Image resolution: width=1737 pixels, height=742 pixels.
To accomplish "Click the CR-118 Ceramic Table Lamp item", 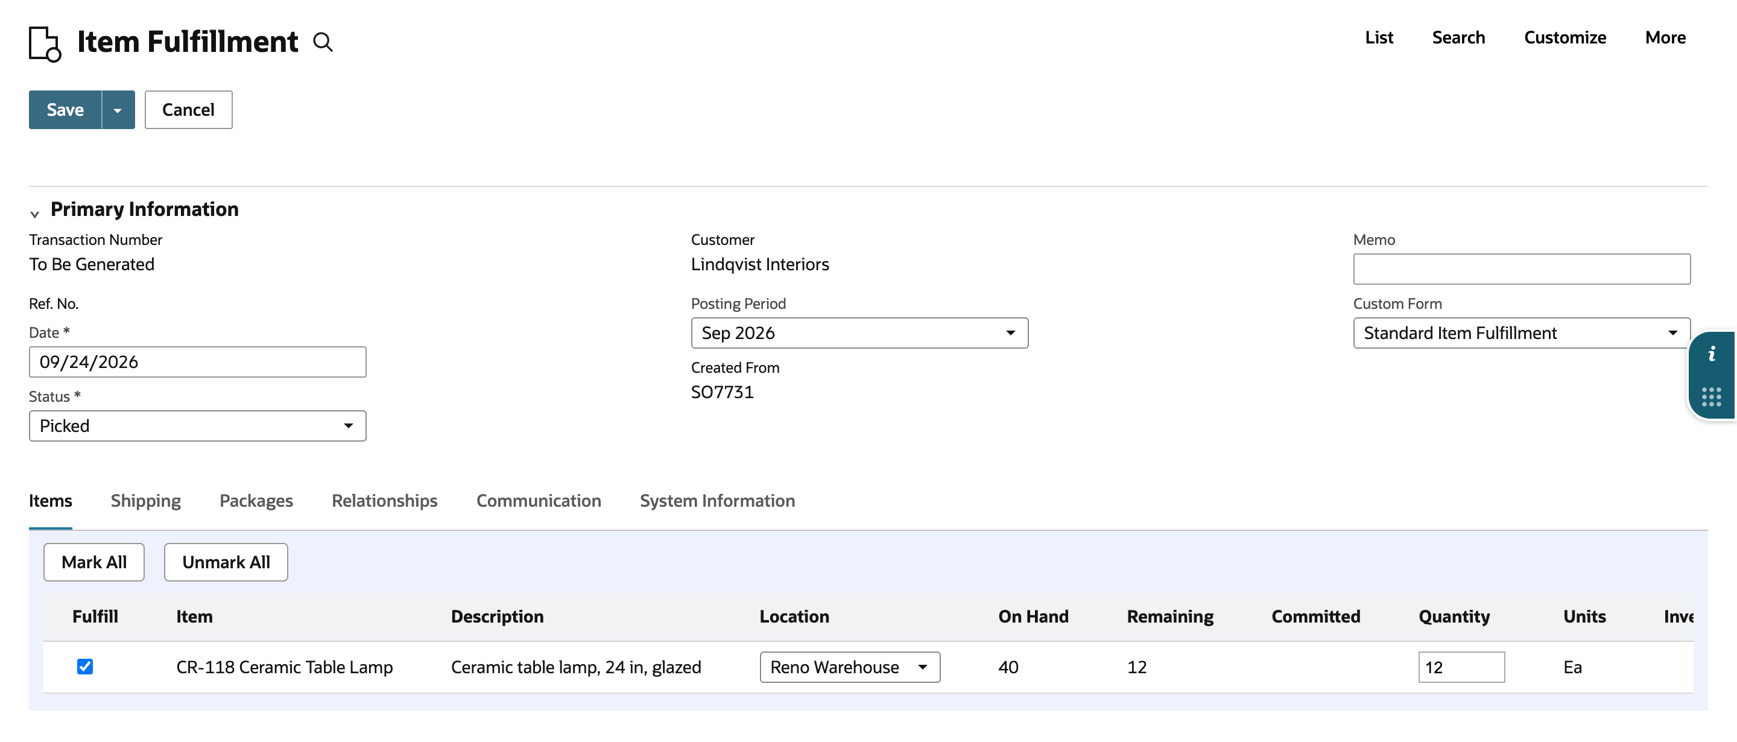I will [284, 667].
